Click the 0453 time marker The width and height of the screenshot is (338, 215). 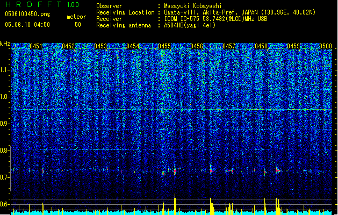tap(100, 46)
